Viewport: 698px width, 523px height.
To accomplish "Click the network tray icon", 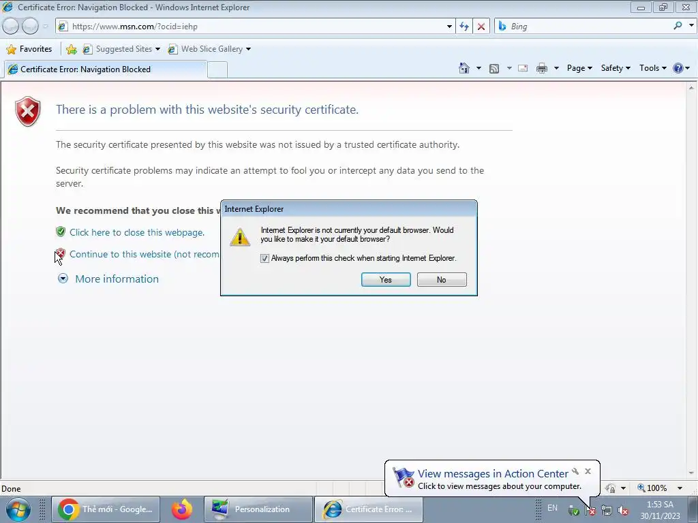I will coord(606,510).
